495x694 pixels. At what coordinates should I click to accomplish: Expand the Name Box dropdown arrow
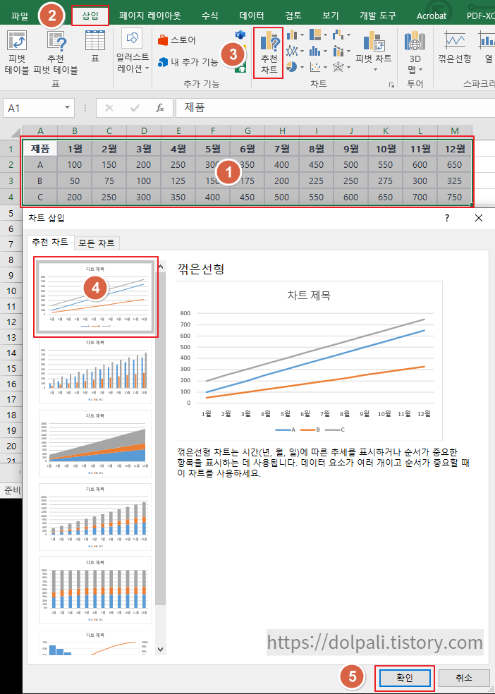[67, 107]
